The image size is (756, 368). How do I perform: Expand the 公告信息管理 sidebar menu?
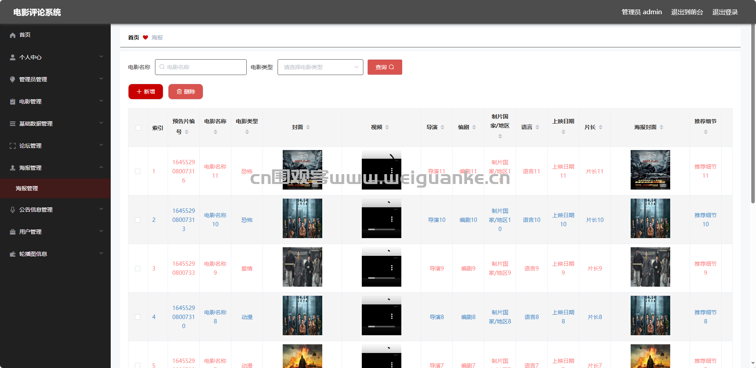pos(101,209)
